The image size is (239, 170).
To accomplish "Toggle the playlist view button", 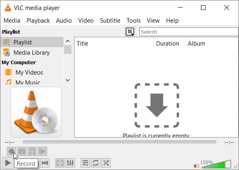I will point(85,163).
